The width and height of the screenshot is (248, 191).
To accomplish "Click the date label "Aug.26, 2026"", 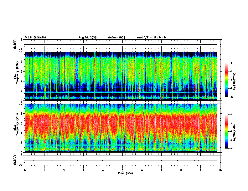I will point(87,37).
